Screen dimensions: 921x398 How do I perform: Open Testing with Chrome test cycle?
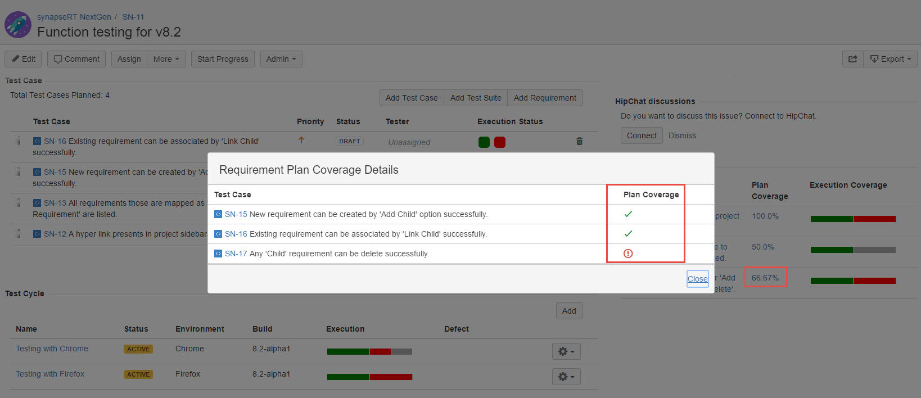(52, 349)
